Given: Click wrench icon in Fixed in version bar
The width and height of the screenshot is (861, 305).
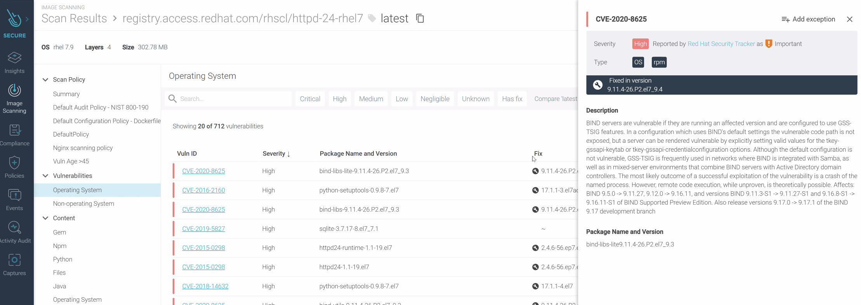Looking at the screenshot, I should (x=598, y=85).
